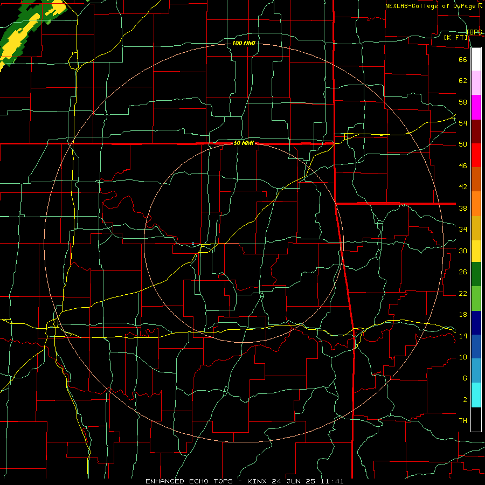Click the dark red maroon scale swatch
The width and height of the screenshot is (485, 485).
pos(476,131)
